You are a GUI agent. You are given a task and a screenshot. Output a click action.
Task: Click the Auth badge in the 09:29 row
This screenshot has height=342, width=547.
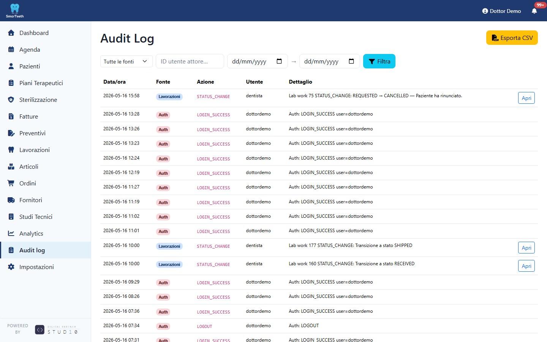click(163, 283)
